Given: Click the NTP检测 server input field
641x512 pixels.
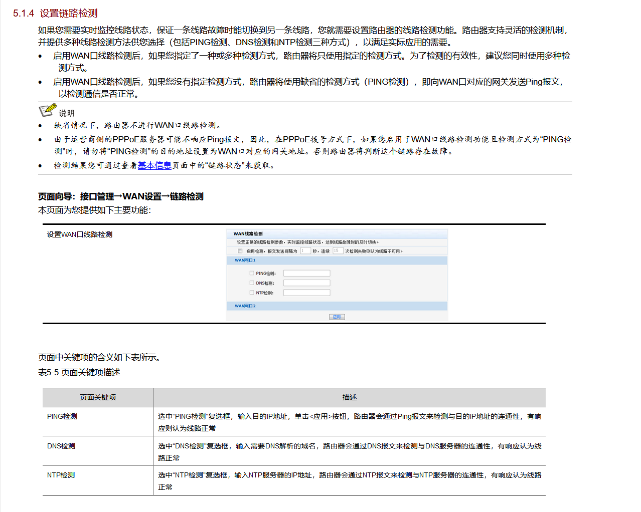Looking at the screenshot, I should (x=306, y=293).
